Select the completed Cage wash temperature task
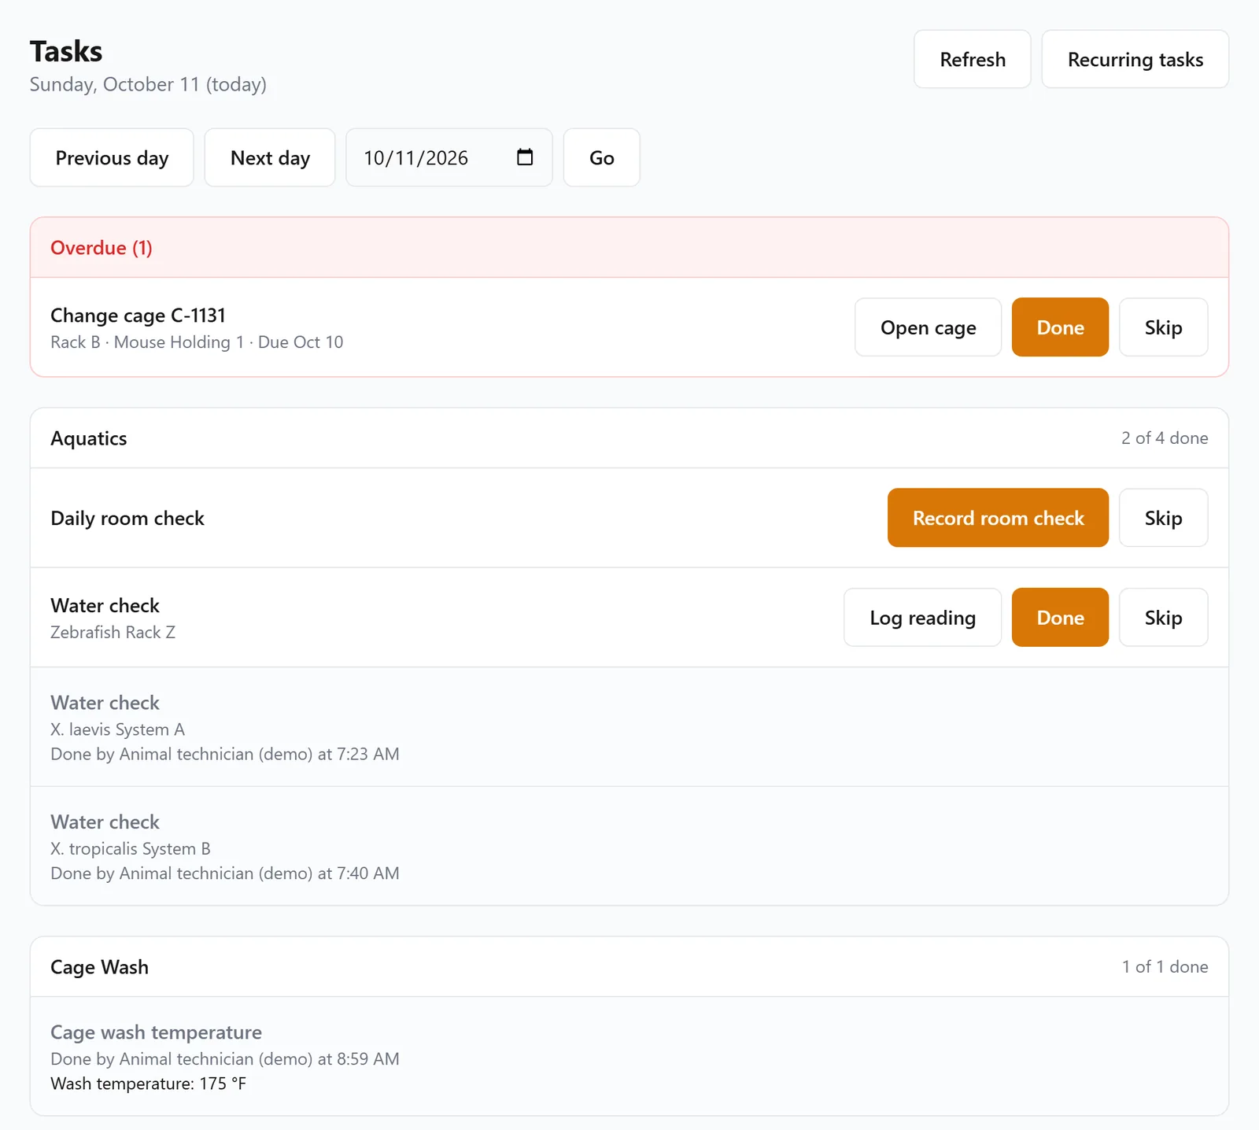This screenshot has width=1259, height=1130. pyautogui.click(x=629, y=1057)
